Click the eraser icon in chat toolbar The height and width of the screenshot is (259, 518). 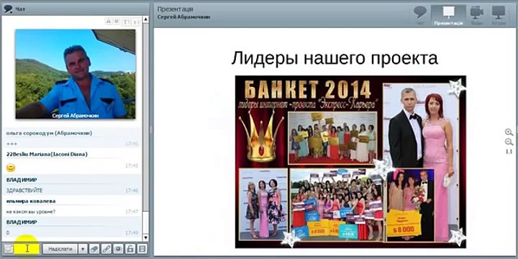click(94, 249)
